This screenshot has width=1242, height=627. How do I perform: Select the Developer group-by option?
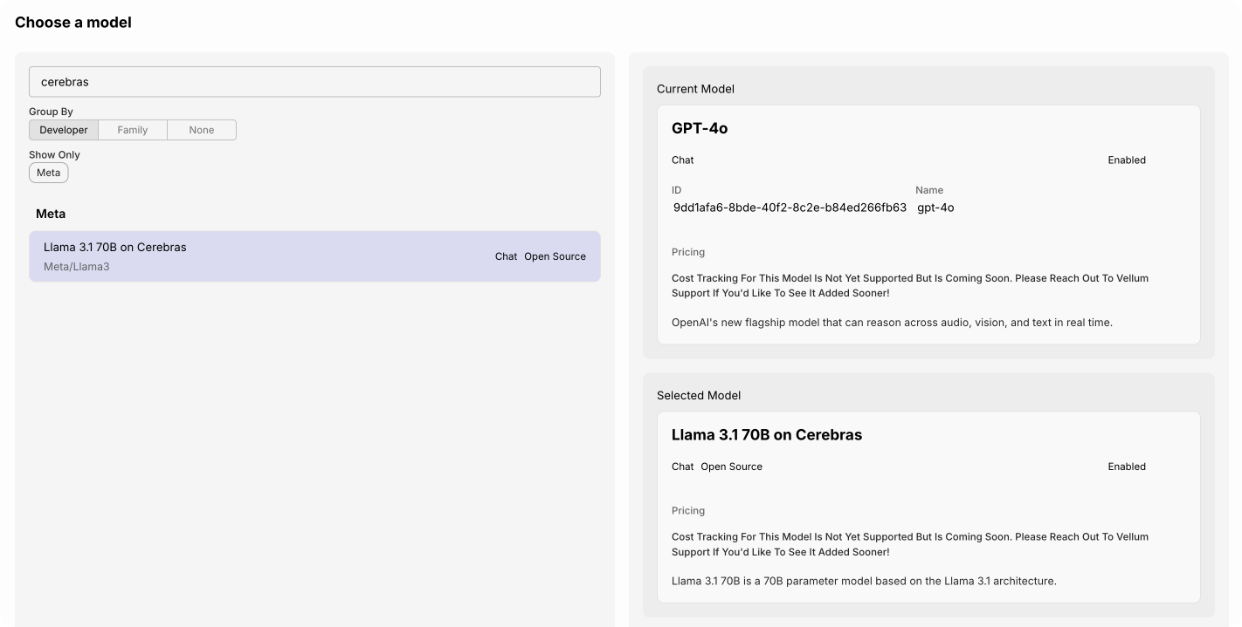click(x=64, y=130)
